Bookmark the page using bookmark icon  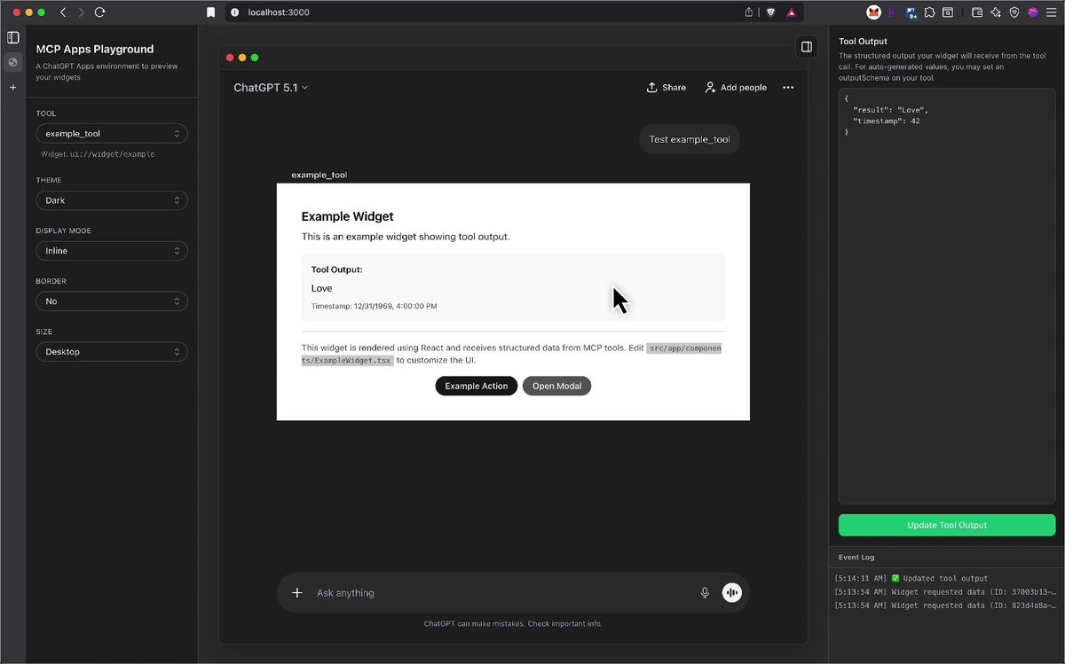[210, 12]
